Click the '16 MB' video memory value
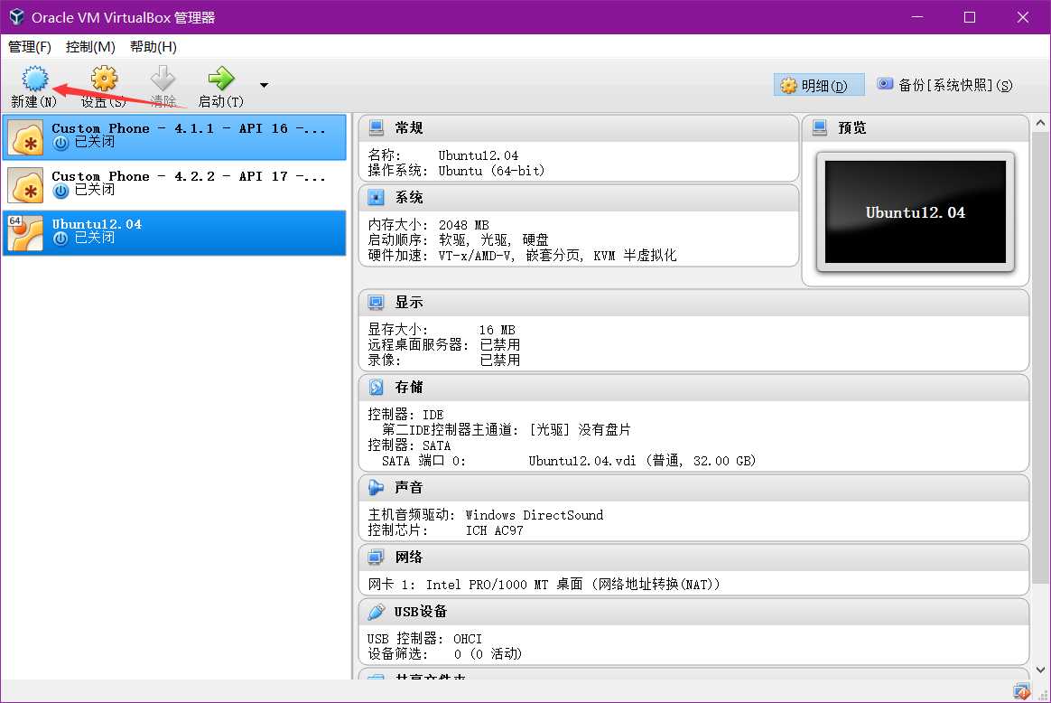 click(497, 330)
